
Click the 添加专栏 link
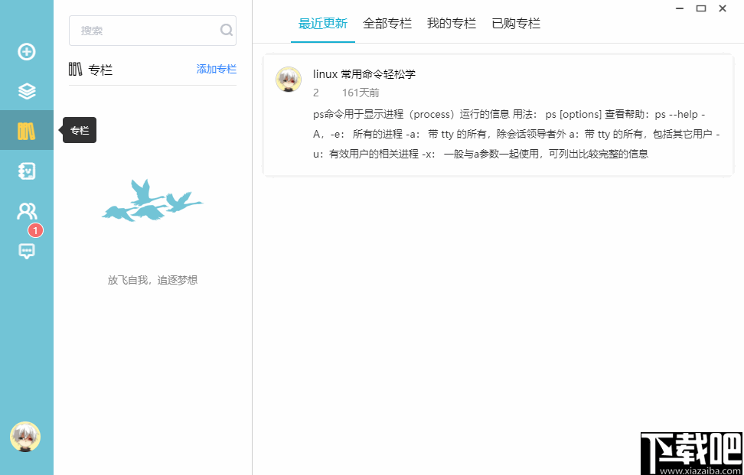217,69
